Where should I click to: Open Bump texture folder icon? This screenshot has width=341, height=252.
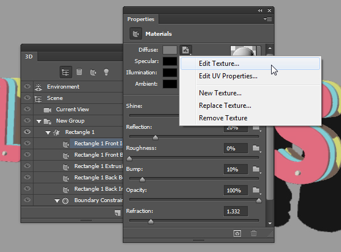click(x=256, y=169)
